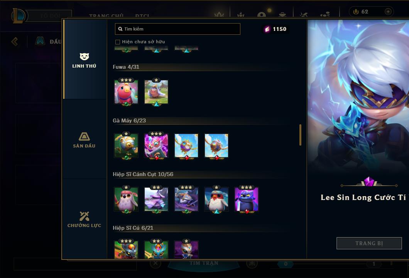409x278 pixels.
Task: Select the headband penguin one-star icon
Action: pyautogui.click(x=216, y=199)
